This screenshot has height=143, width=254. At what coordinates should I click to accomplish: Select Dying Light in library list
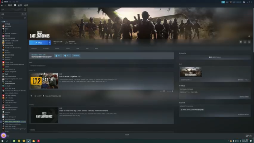click(x=8, y=81)
